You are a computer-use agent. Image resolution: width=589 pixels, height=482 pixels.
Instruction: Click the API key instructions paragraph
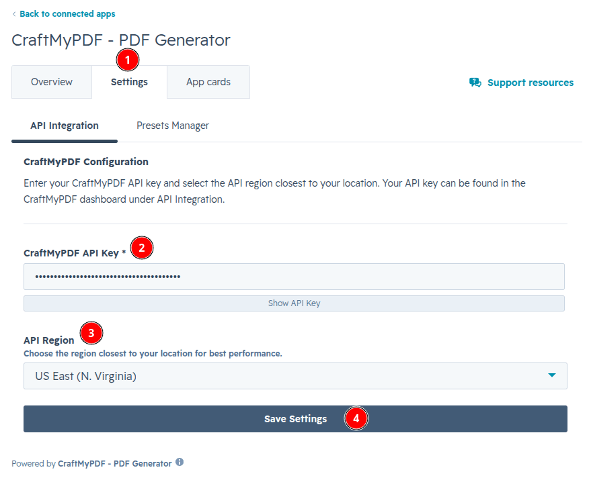click(x=274, y=191)
